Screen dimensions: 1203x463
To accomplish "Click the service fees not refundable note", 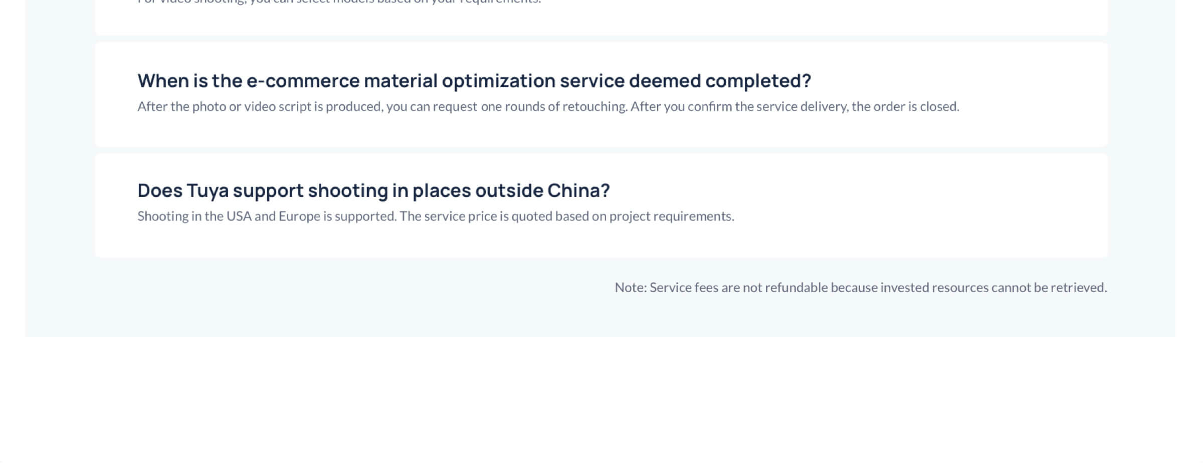I will (x=861, y=288).
